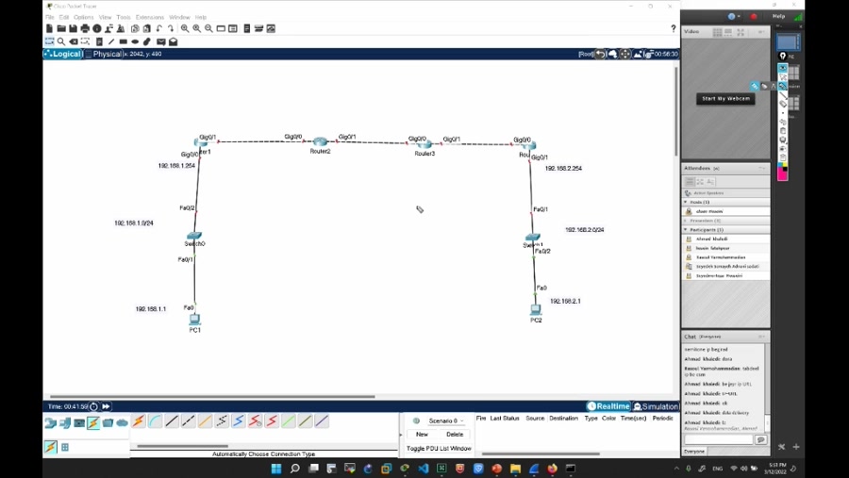Switch to Realtime mode
Viewport: 849px width, 478px height.
[x=608, y=406]
